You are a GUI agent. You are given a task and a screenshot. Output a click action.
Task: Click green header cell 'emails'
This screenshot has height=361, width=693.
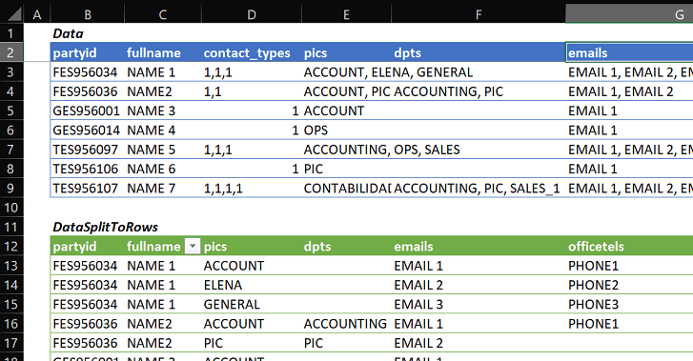point(479,246)
